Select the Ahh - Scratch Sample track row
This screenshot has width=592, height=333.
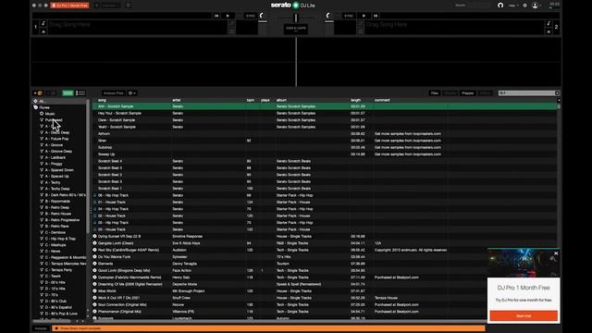[x=325, y=106]
